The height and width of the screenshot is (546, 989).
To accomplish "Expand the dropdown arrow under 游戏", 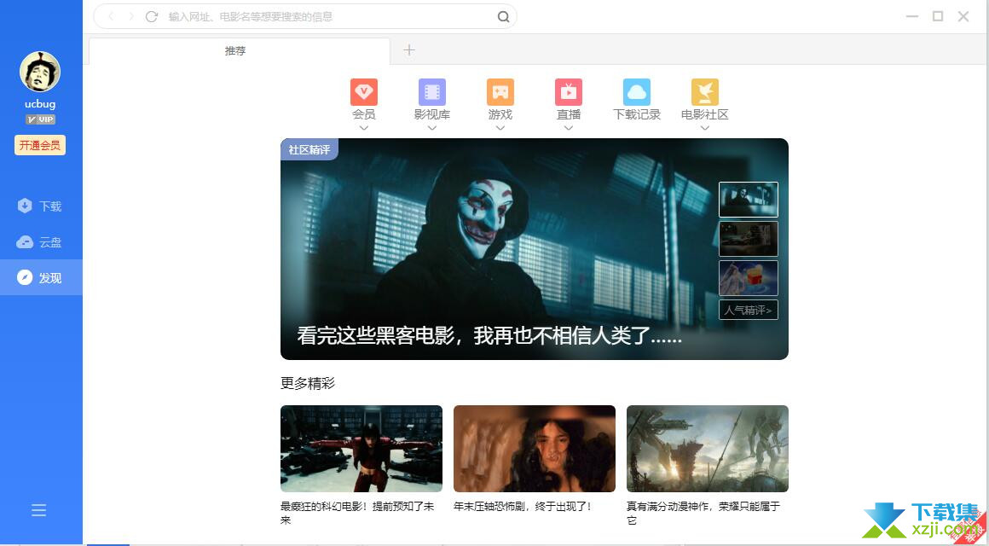I will [x=500, y=128].
